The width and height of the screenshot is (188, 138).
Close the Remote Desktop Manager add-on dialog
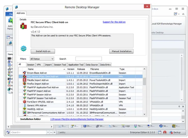[x=147, y=6]
